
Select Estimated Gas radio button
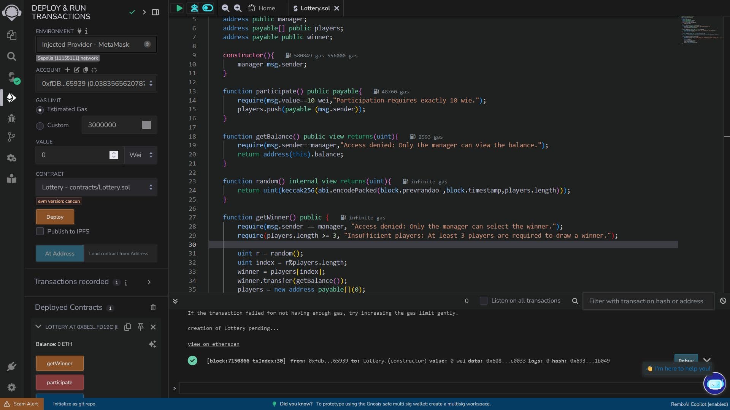click(x=40, y=110)
